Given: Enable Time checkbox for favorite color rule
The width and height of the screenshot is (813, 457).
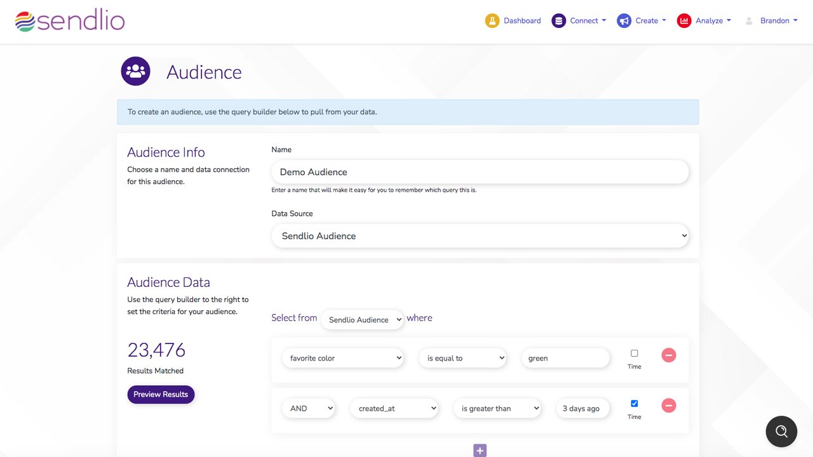Looking at the screenshot, I should (634, 354).
